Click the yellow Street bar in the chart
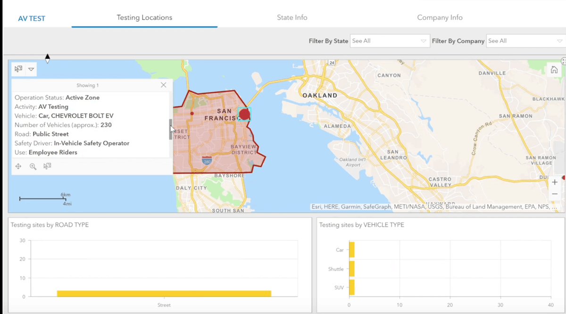The height and width of the screenshot is (314, 566). click(164, 294)
